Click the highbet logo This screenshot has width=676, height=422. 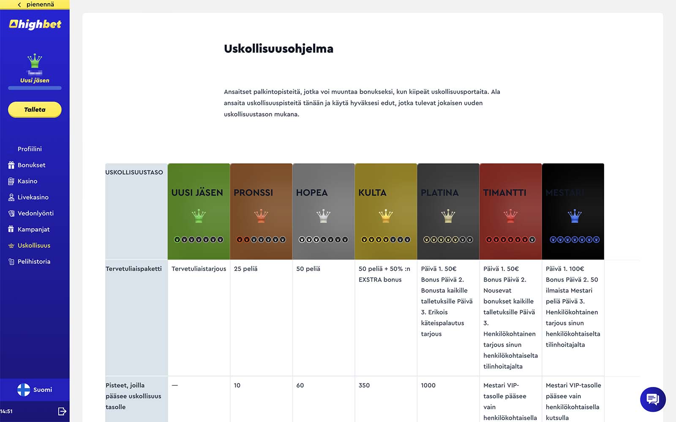[35, 24]
